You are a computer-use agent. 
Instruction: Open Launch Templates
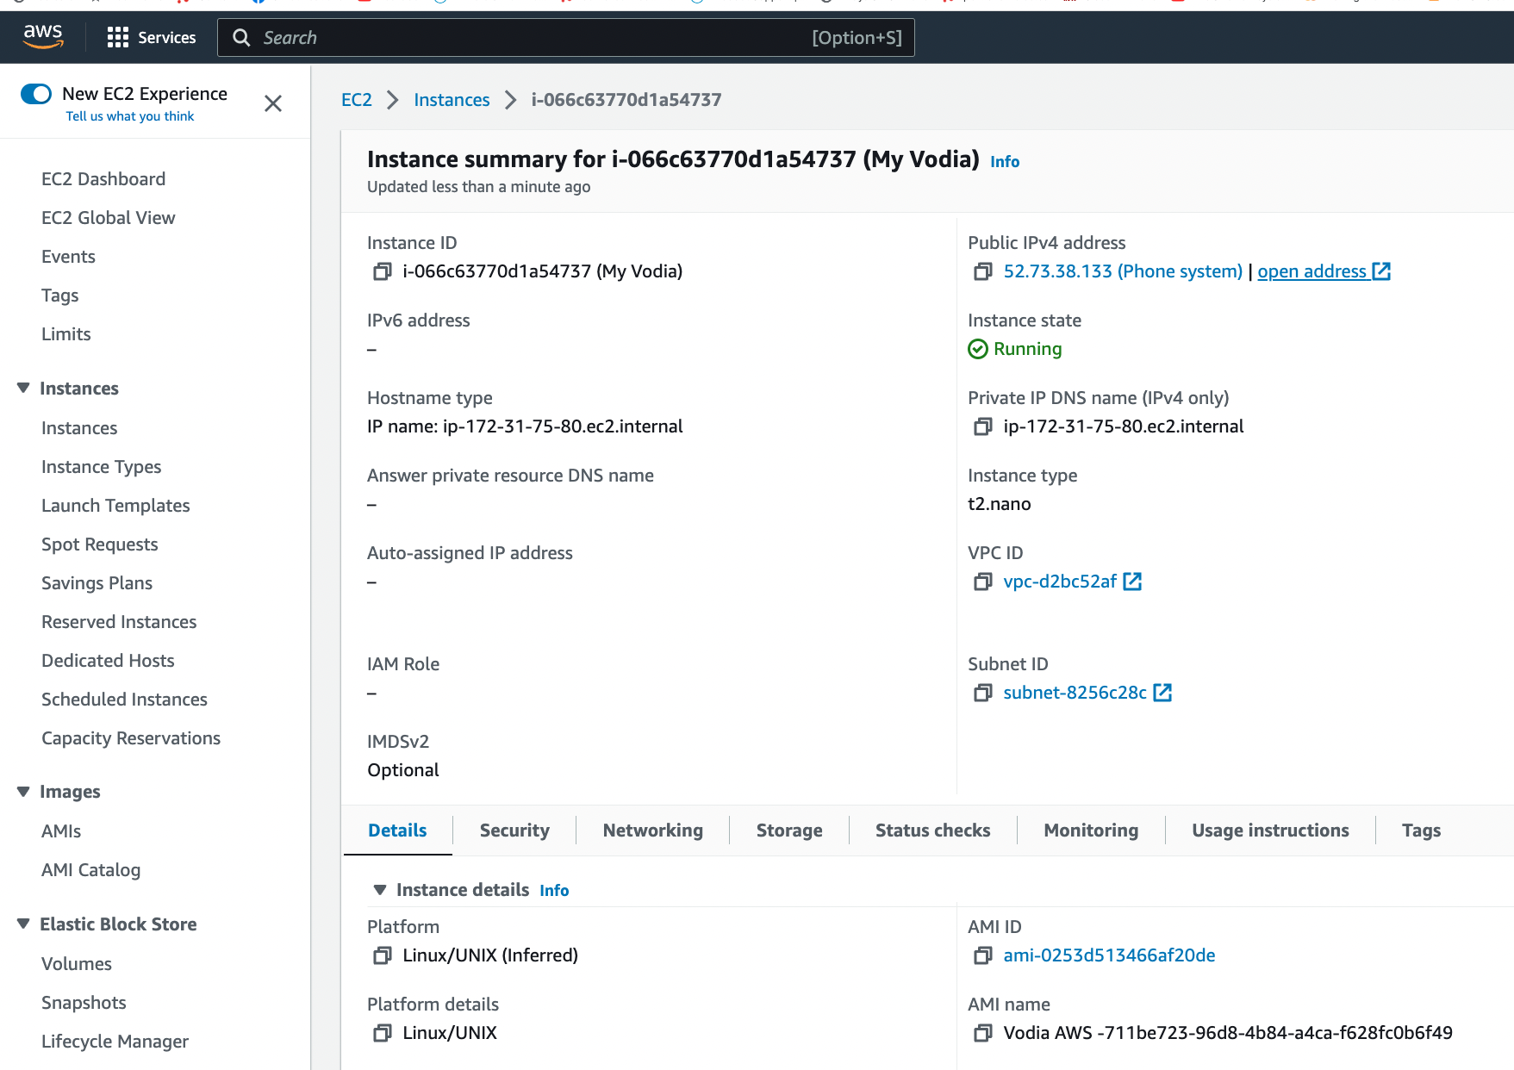[x=115, y=506]
